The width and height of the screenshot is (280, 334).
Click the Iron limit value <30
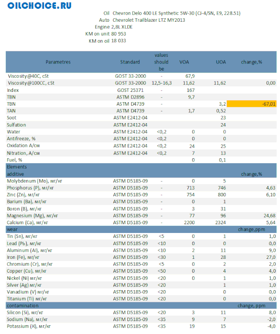click(161, 257)
